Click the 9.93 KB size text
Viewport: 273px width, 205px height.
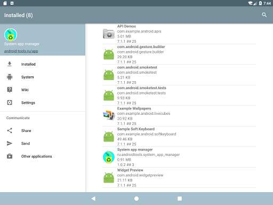pyautogui.click(x=124, y=98)
